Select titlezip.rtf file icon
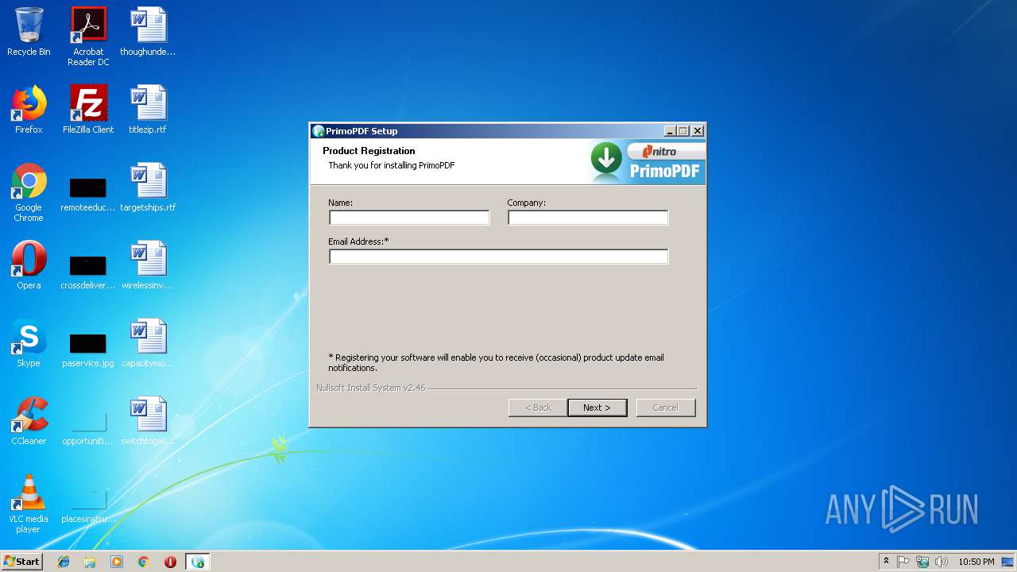Screen dimensions: 1017x572 click(x=148, y=110)
